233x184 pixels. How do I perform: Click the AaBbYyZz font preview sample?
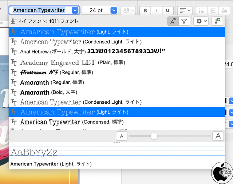[x=34, y=152]
